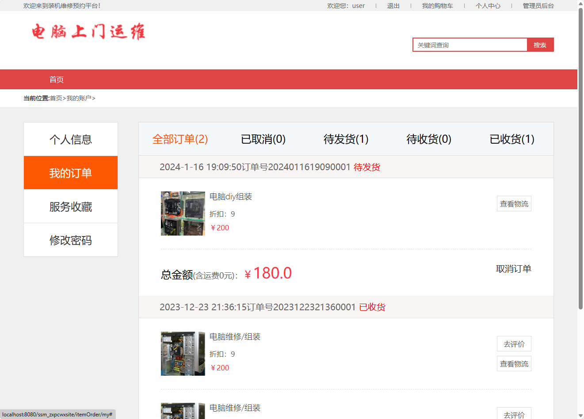Click 取消订单 on the pending order
This screenshot has height=419, width=584.
[x=514, y=268]
